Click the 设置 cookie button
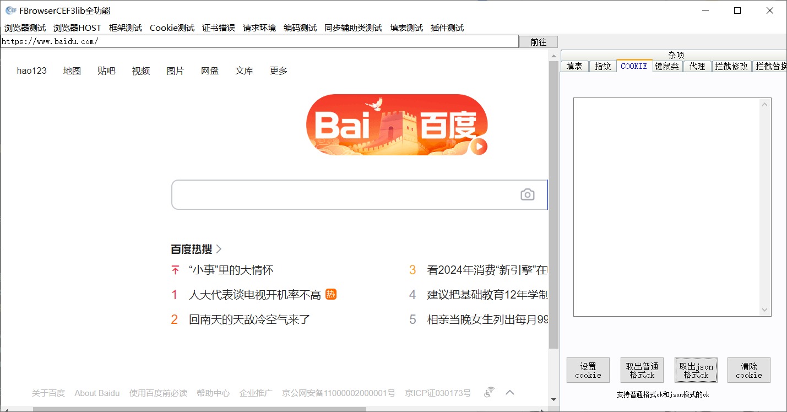This screenshot has height=412, width=787. [x=588, y=370]
